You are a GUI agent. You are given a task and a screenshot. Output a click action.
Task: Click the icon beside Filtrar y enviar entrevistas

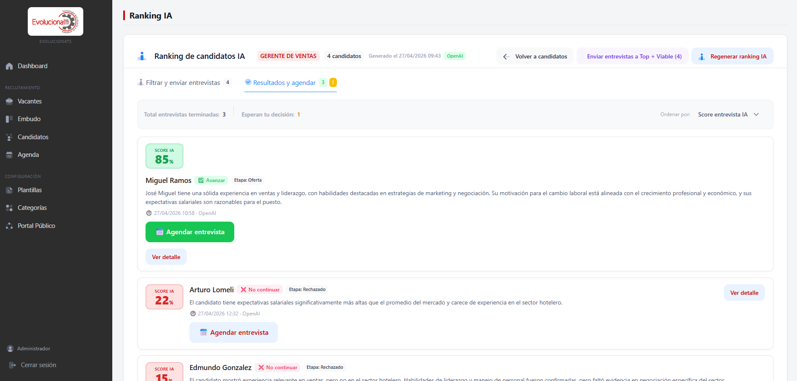pos(140,82)
